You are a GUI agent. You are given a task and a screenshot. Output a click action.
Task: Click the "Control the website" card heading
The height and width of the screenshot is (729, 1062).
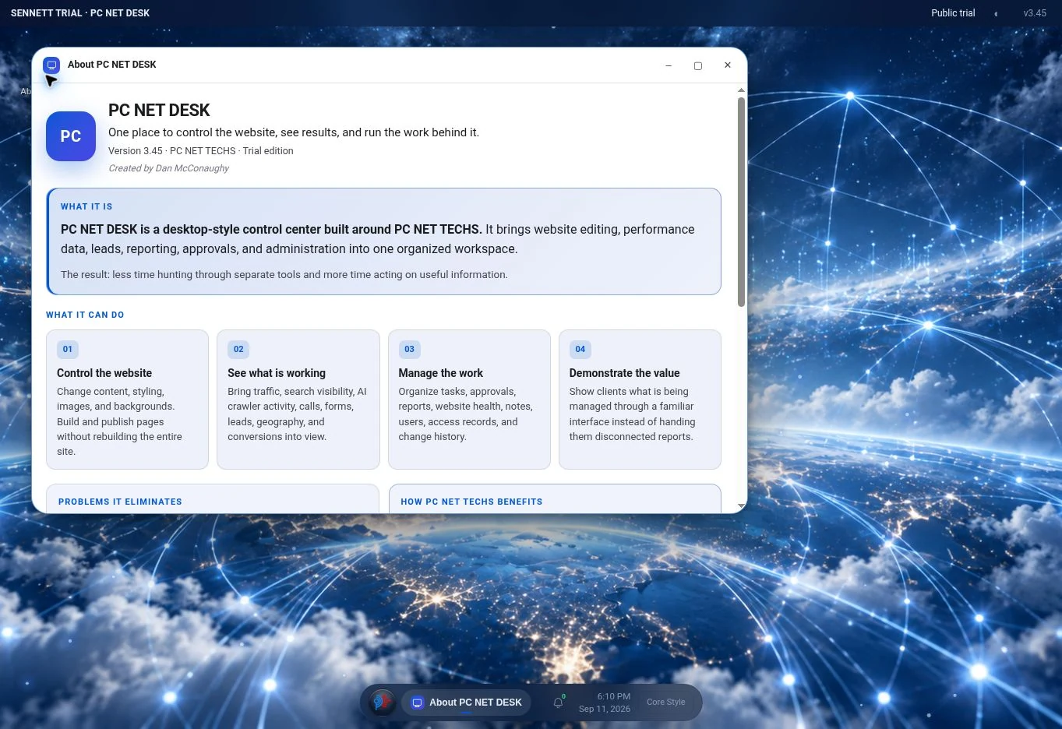104,373
